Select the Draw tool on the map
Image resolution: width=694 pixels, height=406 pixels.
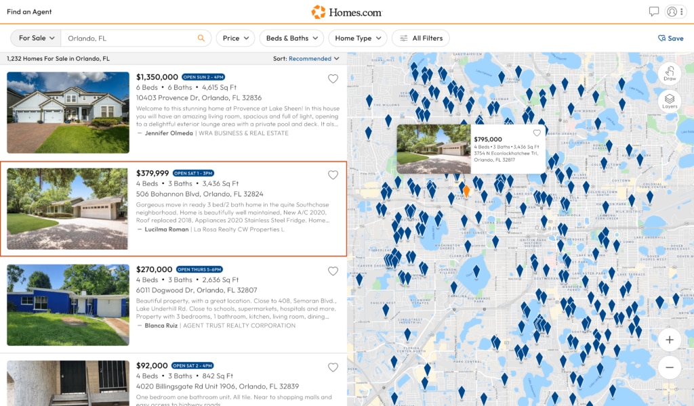(x=670, y=73)
